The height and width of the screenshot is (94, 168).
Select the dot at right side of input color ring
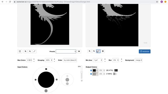pos(57,79)
